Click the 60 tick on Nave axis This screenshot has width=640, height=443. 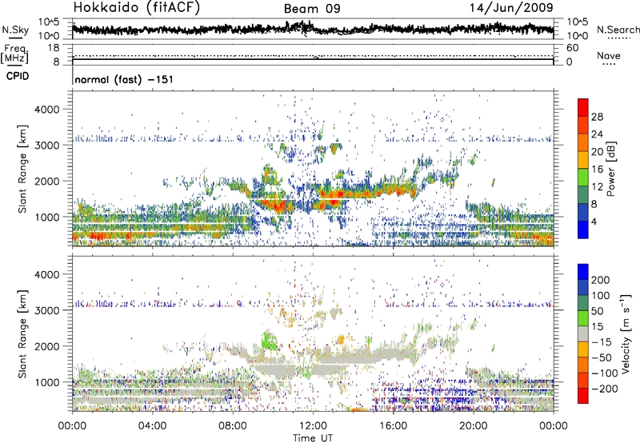tap(573, 47)
